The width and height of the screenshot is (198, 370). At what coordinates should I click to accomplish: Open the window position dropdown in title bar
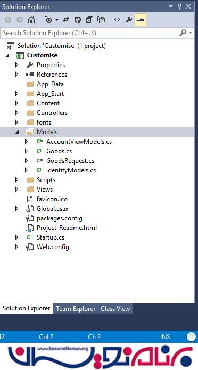click(171, 6)
